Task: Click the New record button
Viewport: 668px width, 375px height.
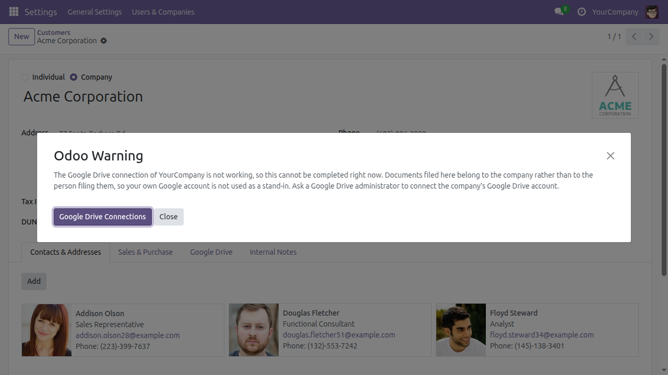Action: [x=22, y=36]
